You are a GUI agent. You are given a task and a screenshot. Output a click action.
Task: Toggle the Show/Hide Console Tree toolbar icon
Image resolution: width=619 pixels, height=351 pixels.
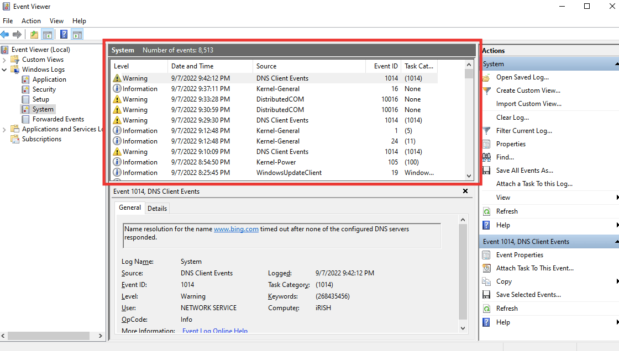point(48,35)
